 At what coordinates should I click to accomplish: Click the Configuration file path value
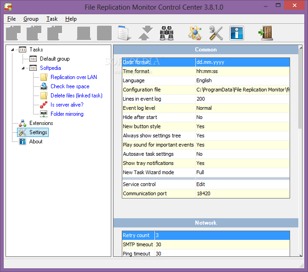coord(243,90)
